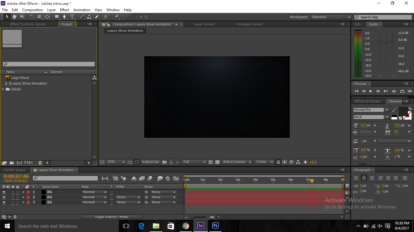Open the Myriad Pro font dropdown

click(x=371, y=110)
